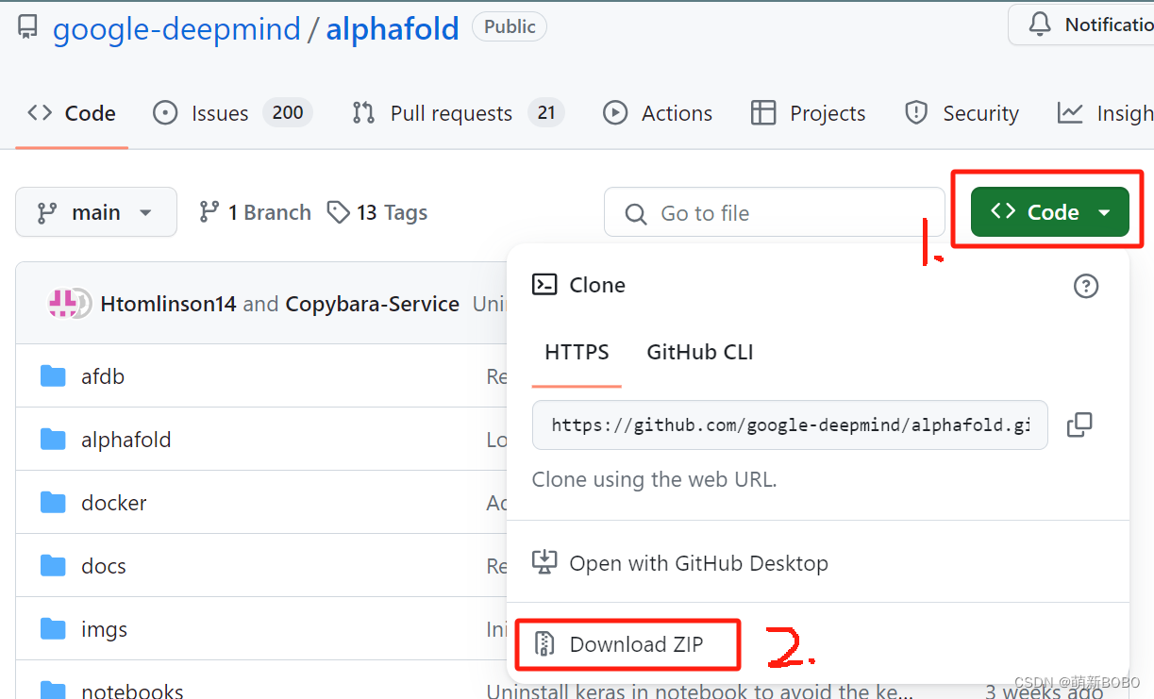Switch to the Code tab
Image resolution: width=1154 pixels, height=699 pixels.
(x=72, y=113)
